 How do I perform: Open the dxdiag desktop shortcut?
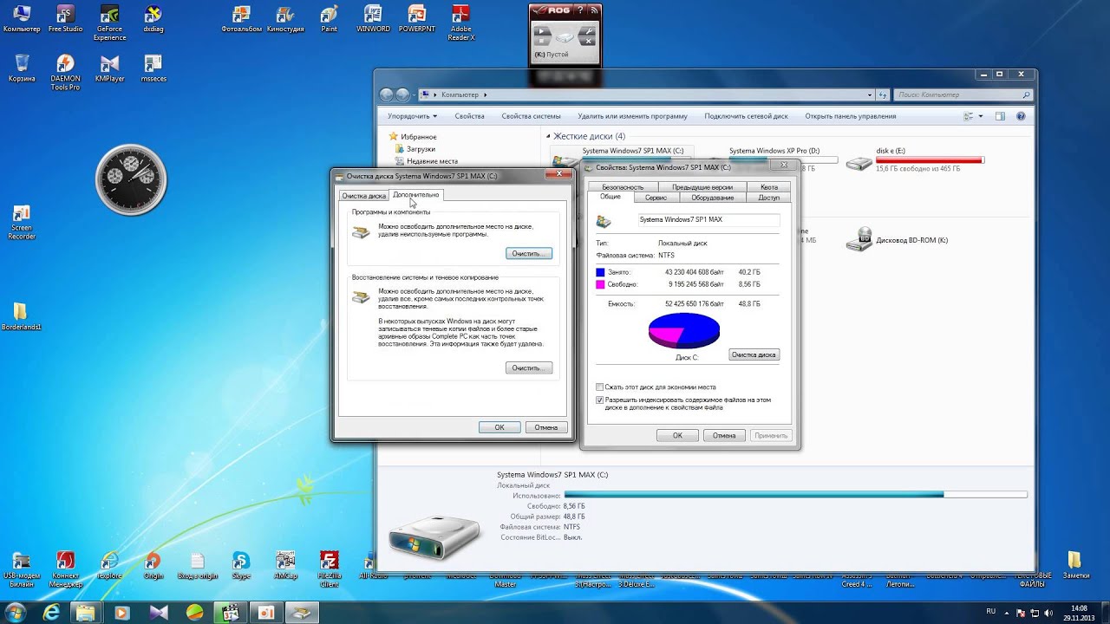tap(153, 18)
